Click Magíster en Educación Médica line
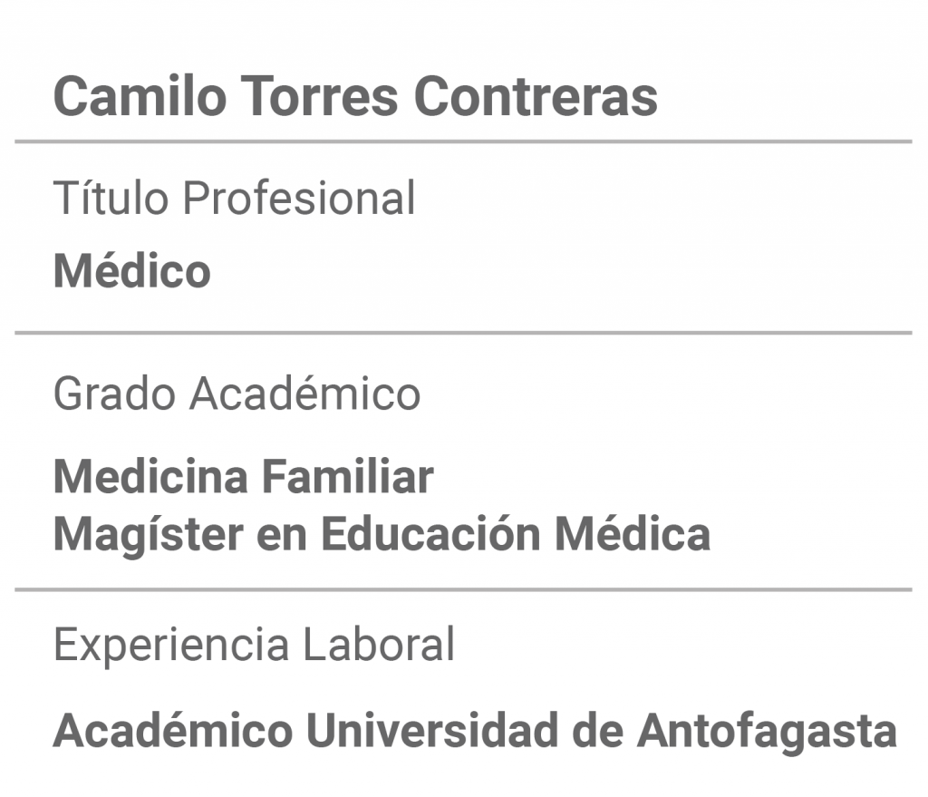Viewport: 928px width, 797px height. [382, 534]
